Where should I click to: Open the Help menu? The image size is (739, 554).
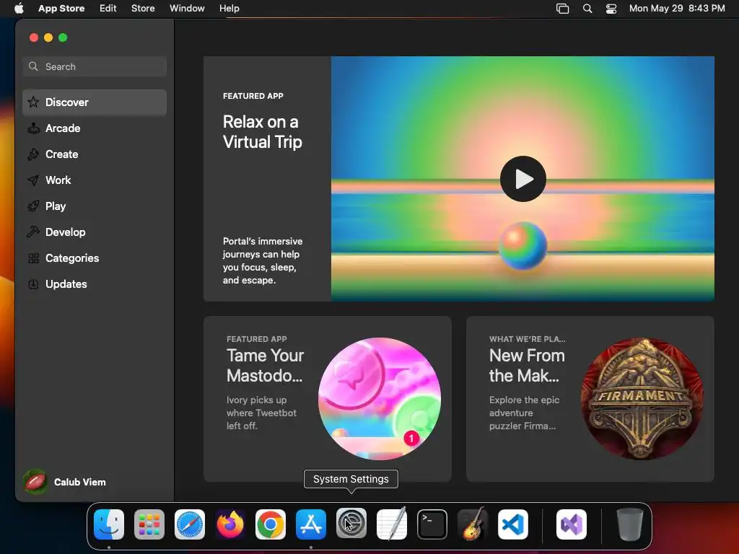coord(229,8)
